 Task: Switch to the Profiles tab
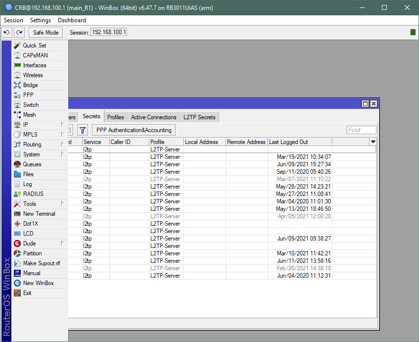tap(116, 117)
